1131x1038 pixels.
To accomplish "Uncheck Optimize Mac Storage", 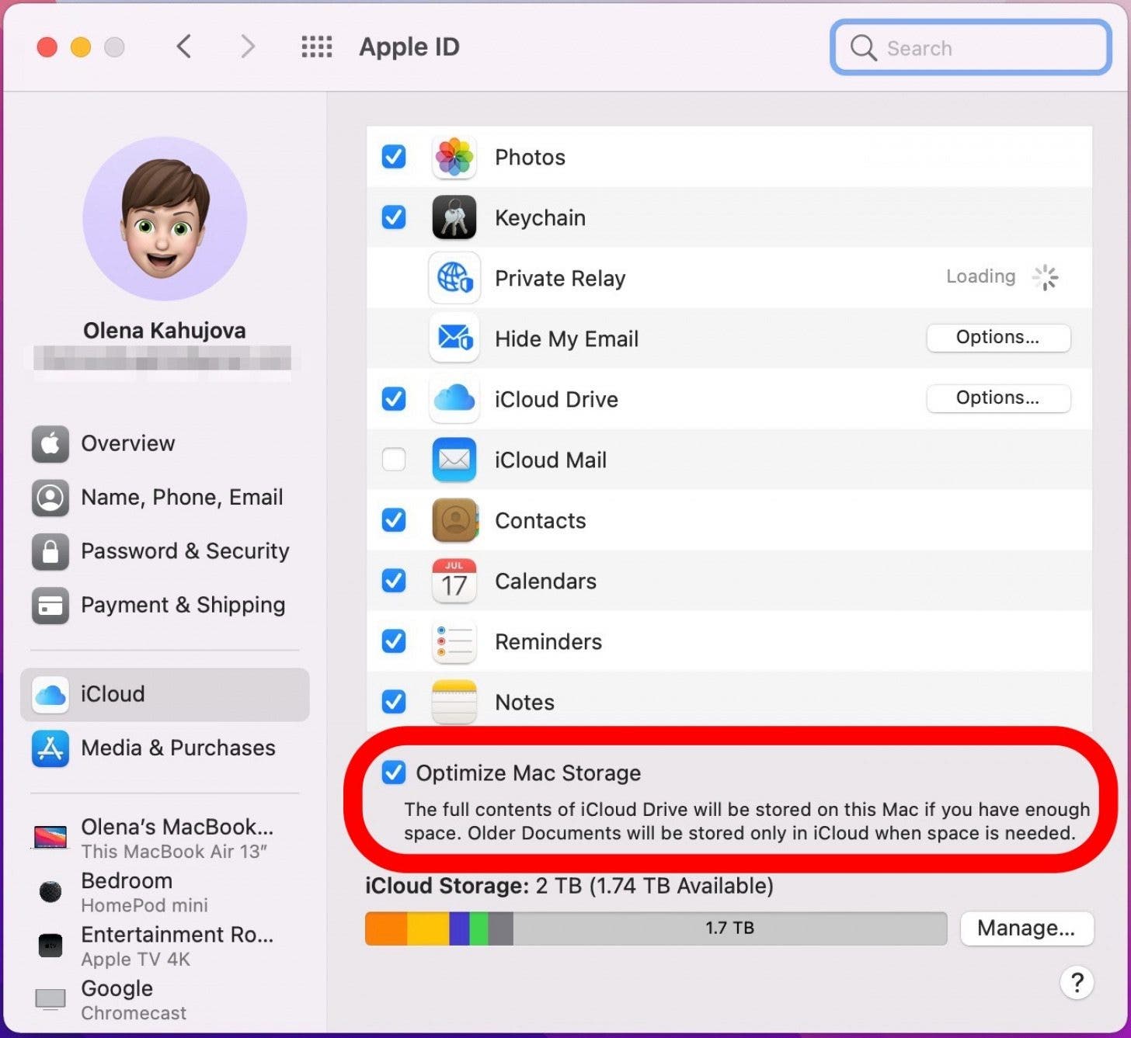I will click(394, 772).
